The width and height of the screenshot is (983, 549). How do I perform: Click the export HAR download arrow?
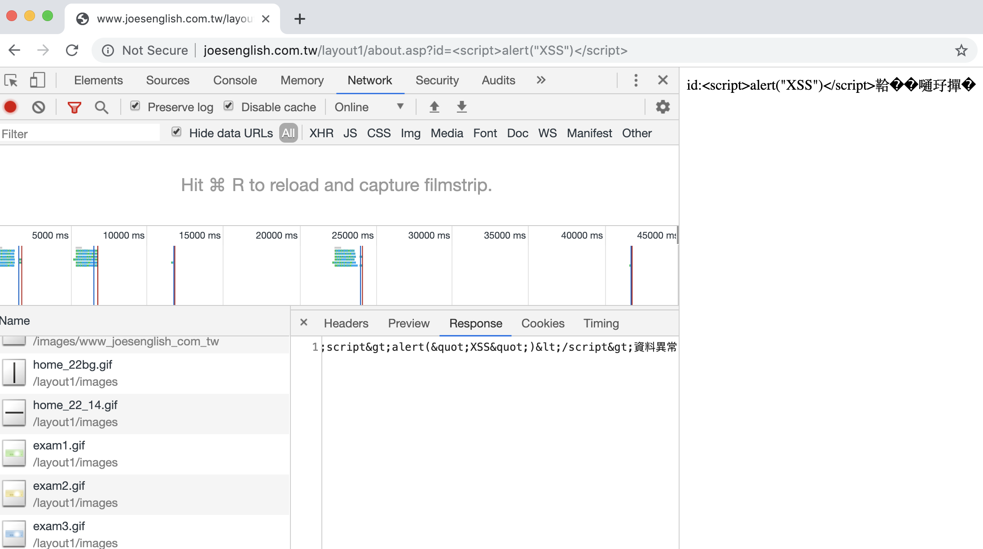click(461, 107)
